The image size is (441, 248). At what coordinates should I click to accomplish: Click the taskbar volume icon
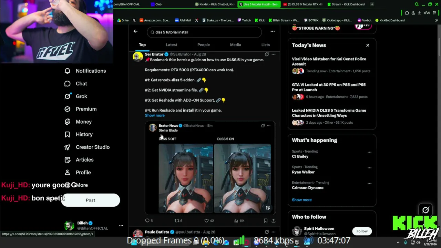click(418, 242)
